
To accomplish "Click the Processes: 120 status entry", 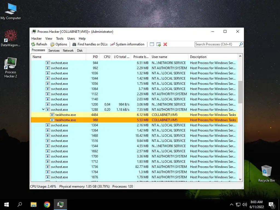I will click(122, 186).
